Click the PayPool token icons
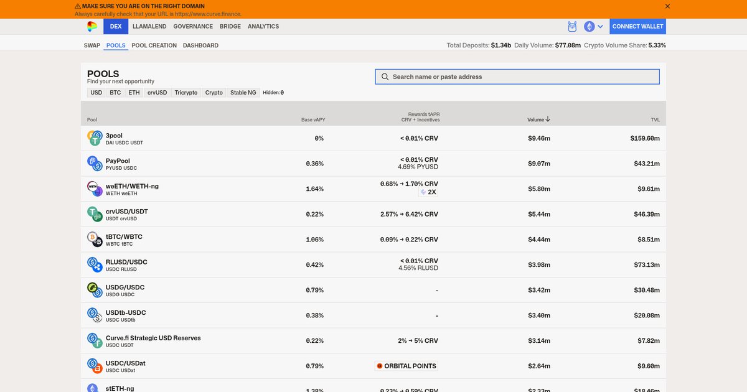Screen dimensions: 747x392 94,164
